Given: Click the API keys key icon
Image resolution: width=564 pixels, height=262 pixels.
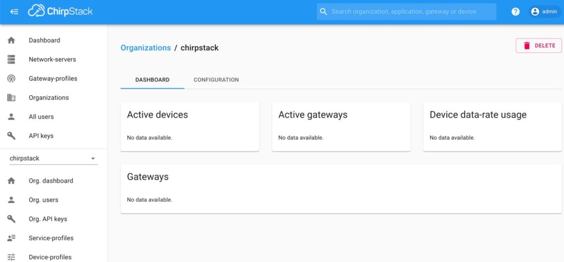Looking at the screenshot, I should click(11, 136).
